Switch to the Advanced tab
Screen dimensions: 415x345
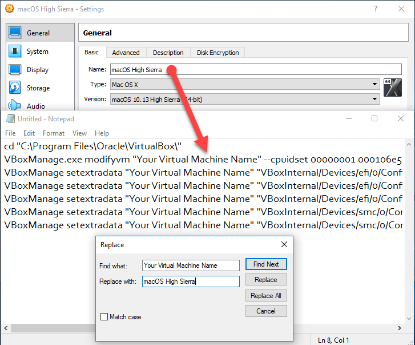[126, 53]
